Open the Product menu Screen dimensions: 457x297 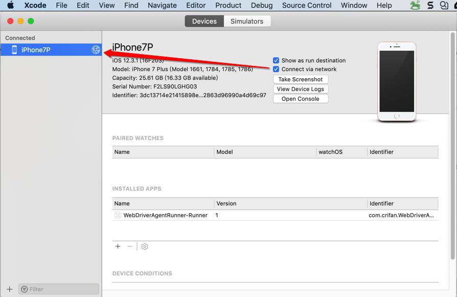pyautogui.click(x=228, y=5)
